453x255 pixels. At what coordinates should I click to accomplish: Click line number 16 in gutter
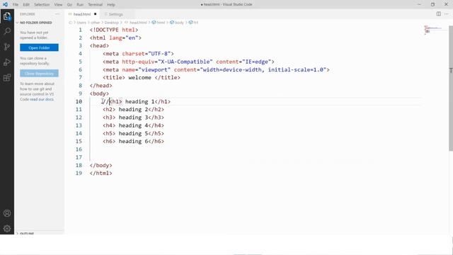(79, 149)
